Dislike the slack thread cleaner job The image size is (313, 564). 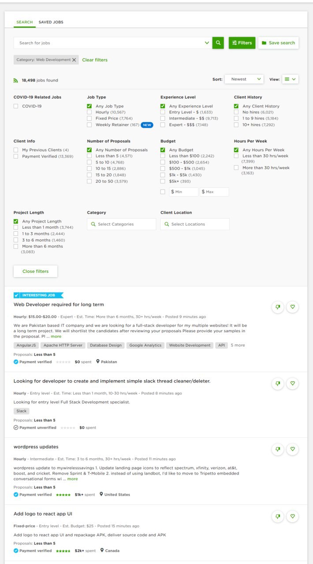click(278, 384)
